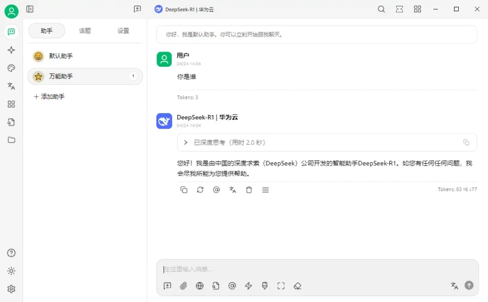Collapse the sidebar panel toggle
This screenshot has height=302, width=488.
coord(30,9)
